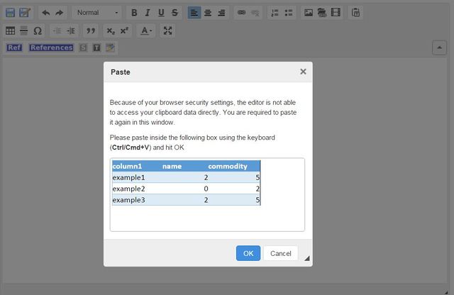Confirm paste with the OK button
Screen dimensions: 454x295
coord(248,253)
